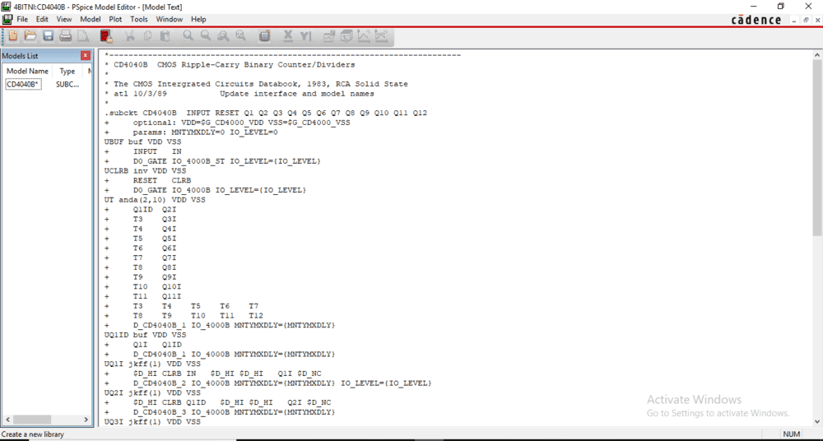Click the text editor scroll up arrow
The image size is (823, 441).
click(818, 54)
